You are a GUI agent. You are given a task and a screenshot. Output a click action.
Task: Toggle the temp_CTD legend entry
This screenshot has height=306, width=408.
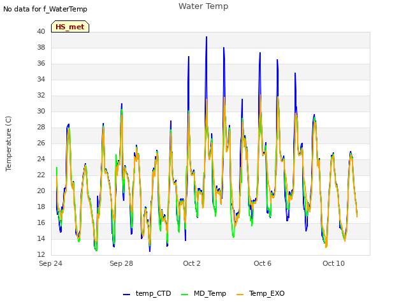[147, 293]
